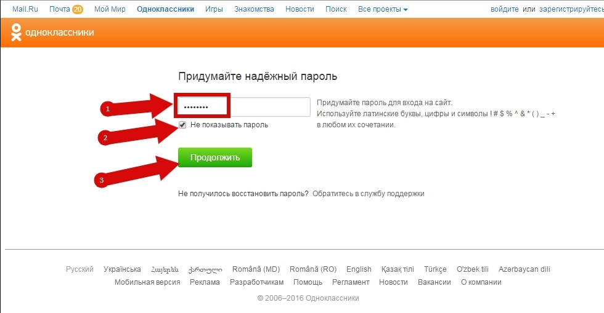Click the 'одноклассники' header wordmark
The height and width of the screenshot is (313, 604).
[x=60, y=33]
